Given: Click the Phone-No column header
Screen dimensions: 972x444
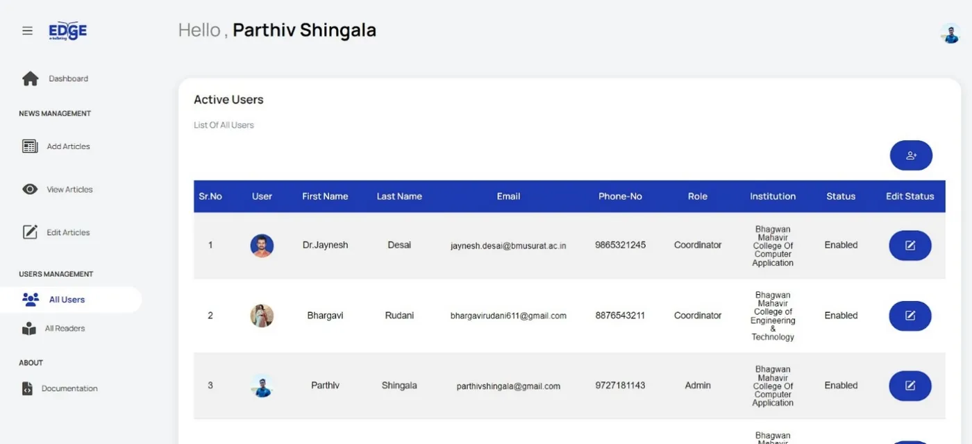Looking at the screenshot, I should click(620, 196).
